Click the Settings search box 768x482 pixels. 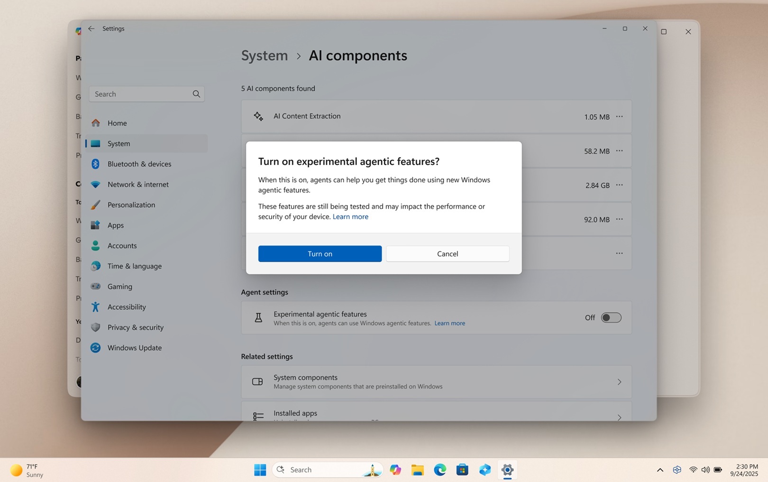pyautogui.click(x=141, y=93)
